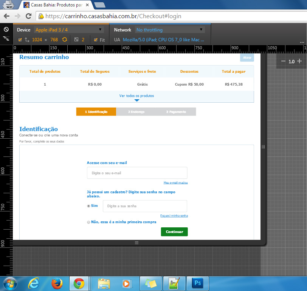Viewport: 307px width, 291px height.
Task: Reload the page with the refresh icon
Action: tap(28, 16)
